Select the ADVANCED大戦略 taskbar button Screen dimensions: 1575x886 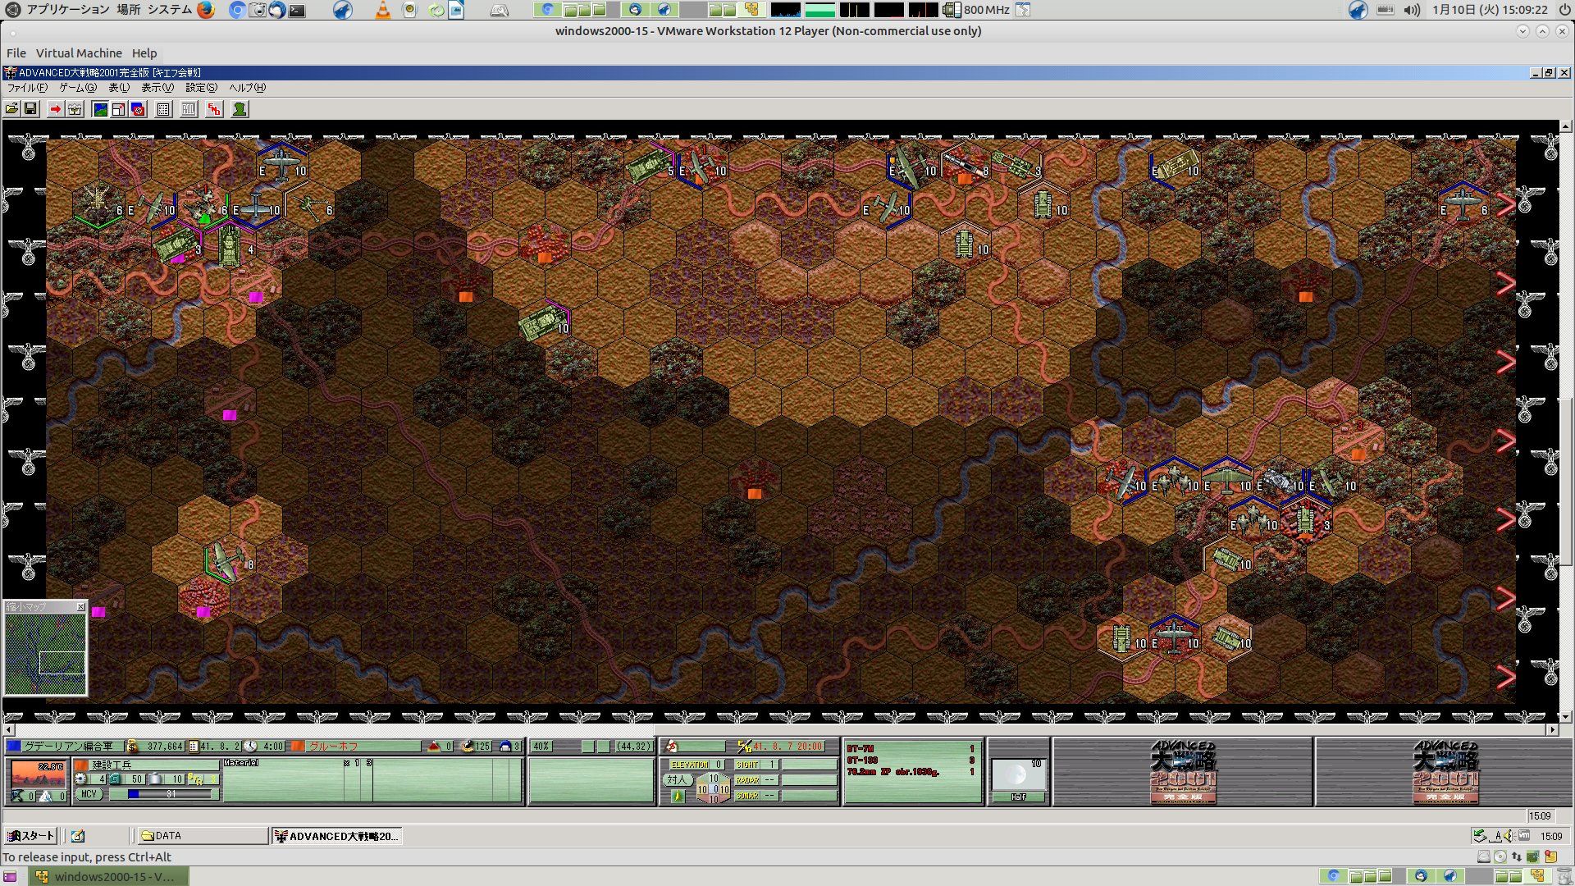[336, 836]
